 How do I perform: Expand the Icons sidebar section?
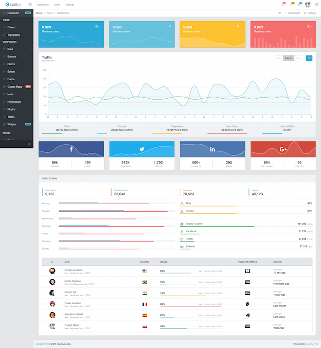pyautogui.click(x=17, y=94)
